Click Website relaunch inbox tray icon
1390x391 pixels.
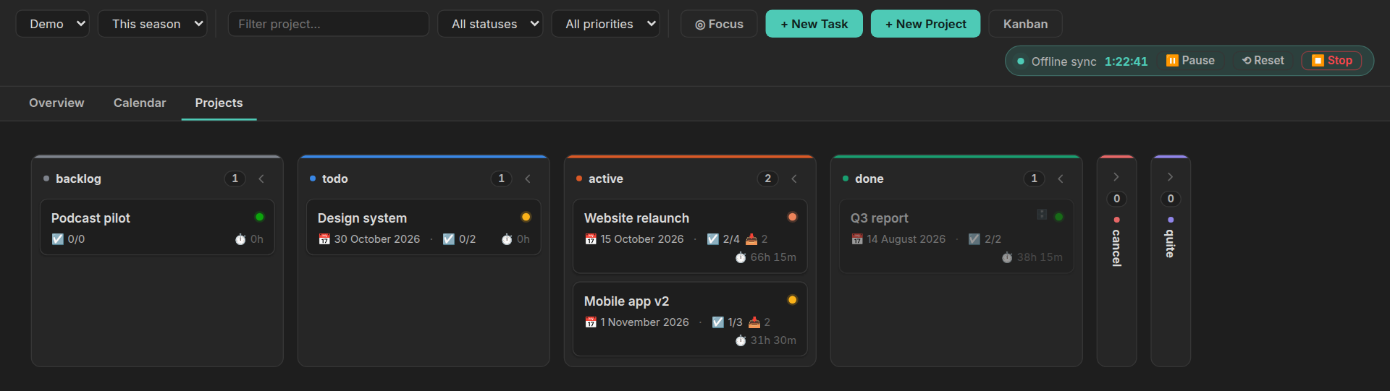coord(751,239)
